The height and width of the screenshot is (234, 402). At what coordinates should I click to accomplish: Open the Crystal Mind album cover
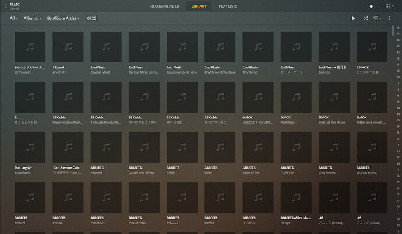click(x=106, y=47)
